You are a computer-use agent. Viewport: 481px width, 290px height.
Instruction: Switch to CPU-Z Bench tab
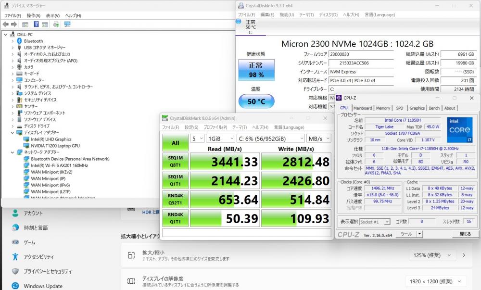tap(434, 108)
